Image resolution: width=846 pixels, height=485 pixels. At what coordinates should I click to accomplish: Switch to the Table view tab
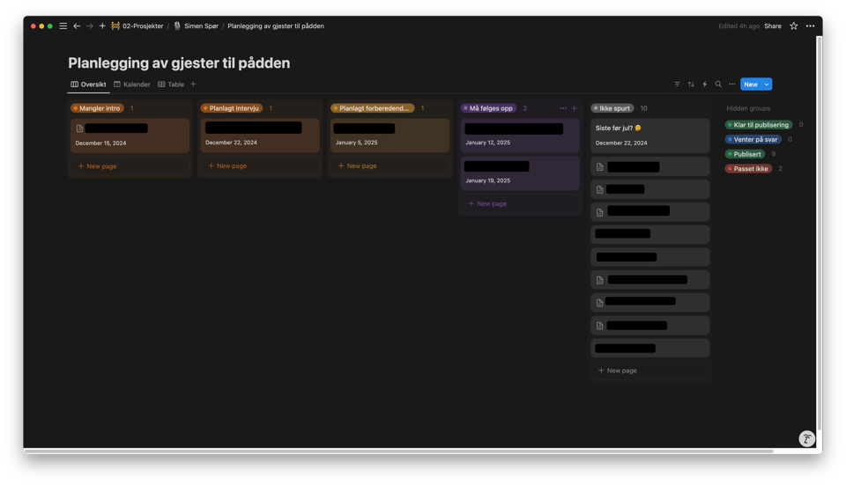click(x=171, y=85)
